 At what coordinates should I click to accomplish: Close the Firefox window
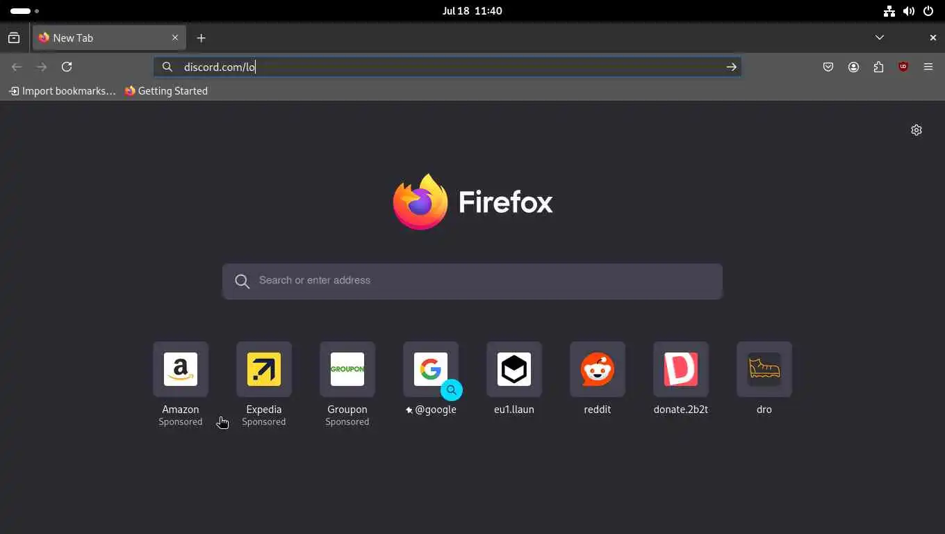[x=933, y=38]
